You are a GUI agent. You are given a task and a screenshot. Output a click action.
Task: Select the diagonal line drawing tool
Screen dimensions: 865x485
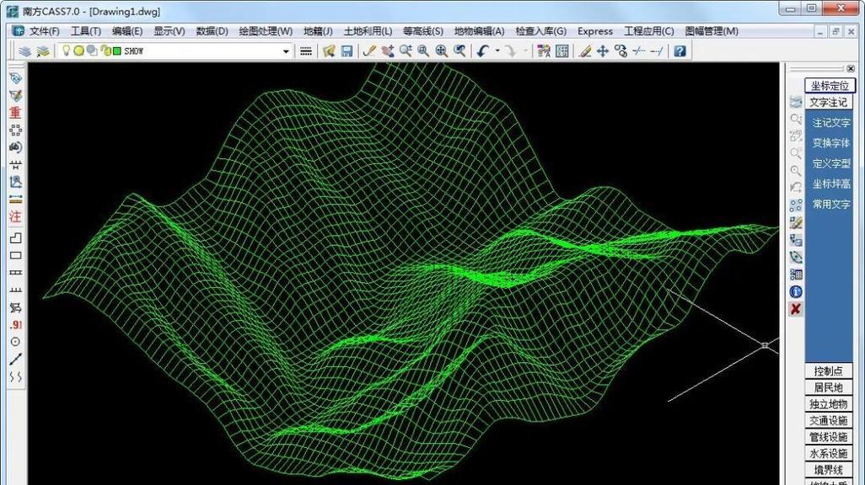[x=15, y=360]
